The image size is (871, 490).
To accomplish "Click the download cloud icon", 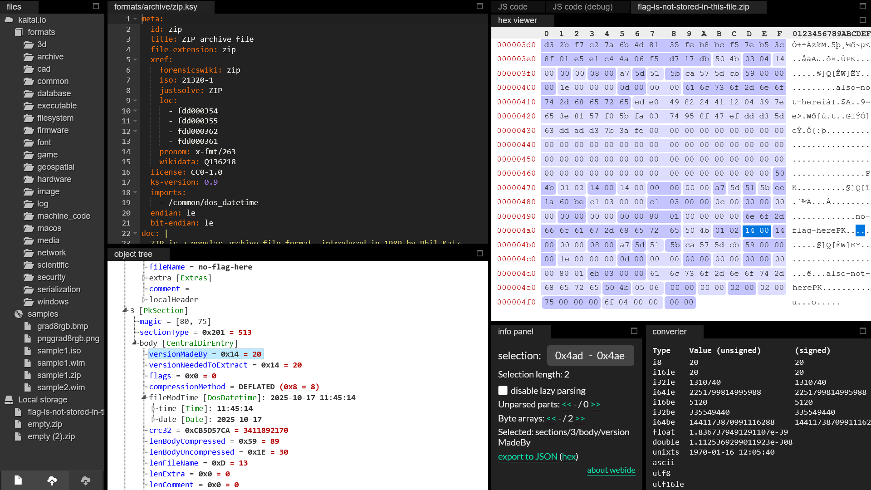I will 86,480.
